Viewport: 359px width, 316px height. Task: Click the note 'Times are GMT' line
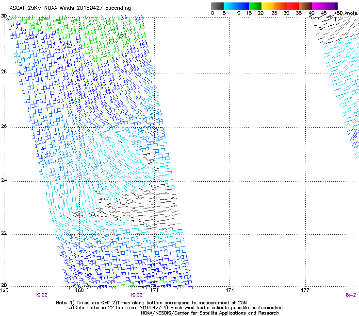click(151, 303)
